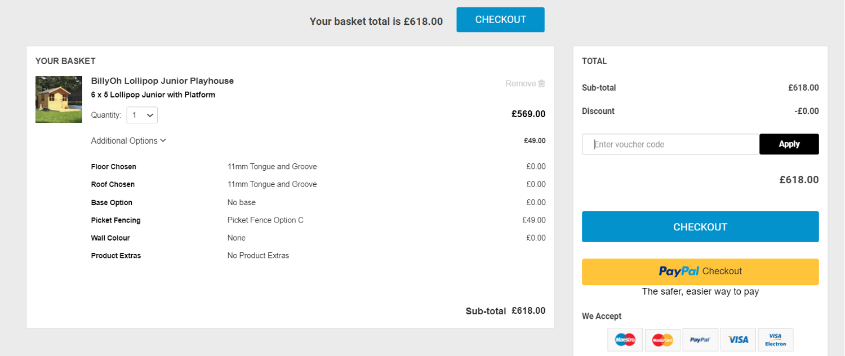845x356 pixels.
Task: Open the playhouse product thumbnail
Action: pos(59,99)
